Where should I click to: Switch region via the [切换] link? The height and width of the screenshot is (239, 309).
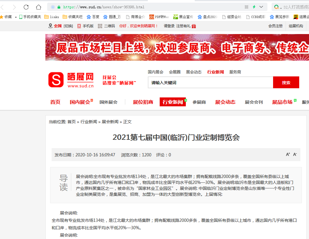[x=68, y=26]
